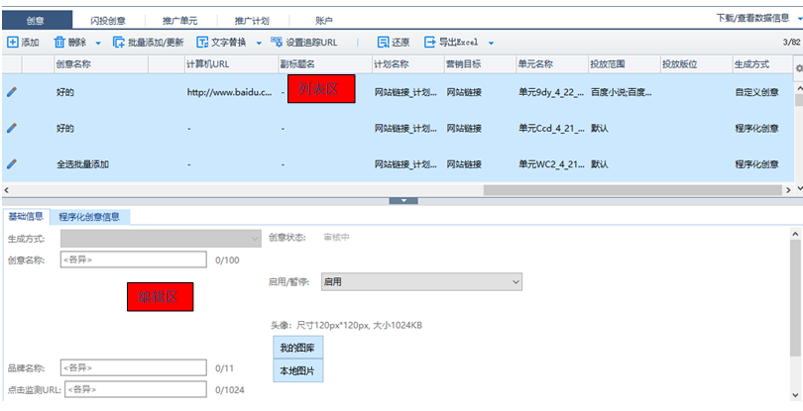
Task: Open the column settings gear icon
Action: [x=798, y=66]
